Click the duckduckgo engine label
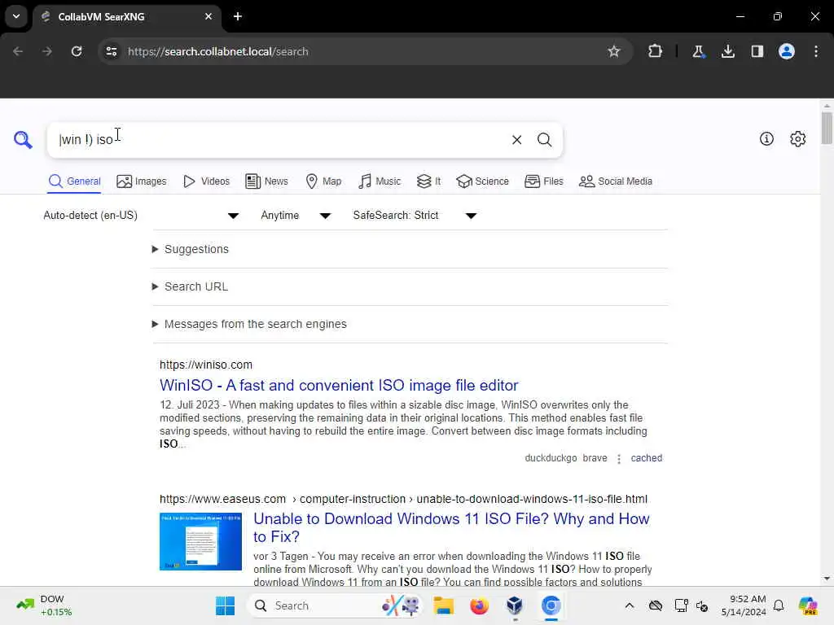Viewport: 834px width, 625px height. click(x=551, y=458)
